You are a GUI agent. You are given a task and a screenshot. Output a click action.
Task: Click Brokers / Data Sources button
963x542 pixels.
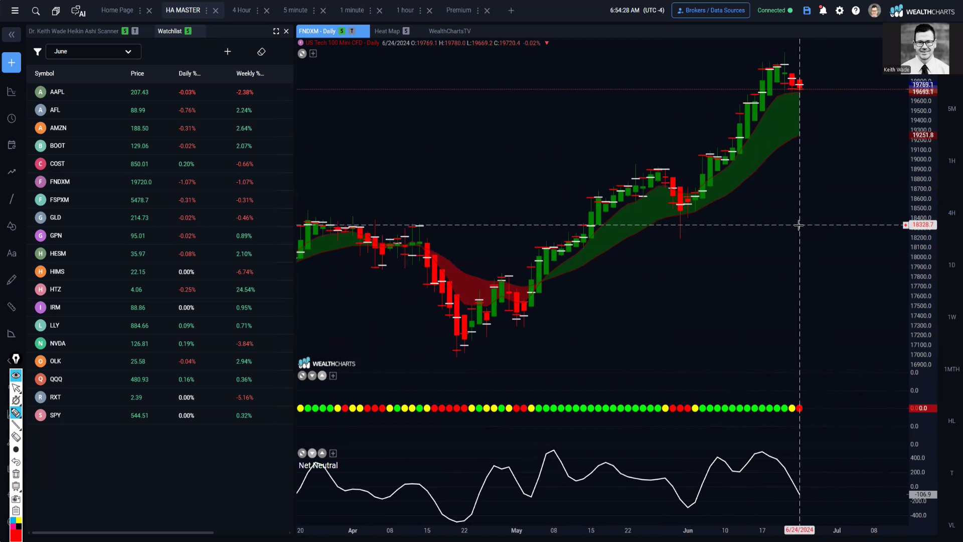(x=711, y=11)
